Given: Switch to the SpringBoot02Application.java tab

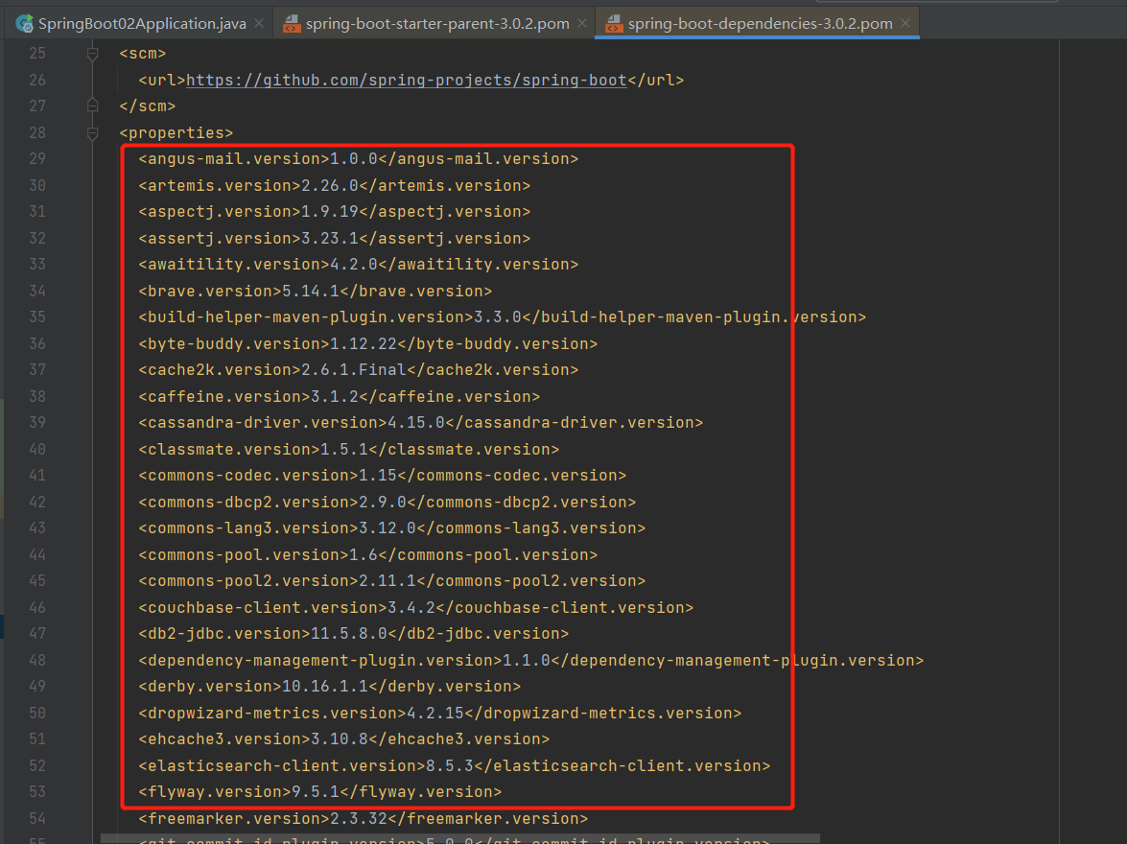Looking at the screenshot, I should point(142,24).
